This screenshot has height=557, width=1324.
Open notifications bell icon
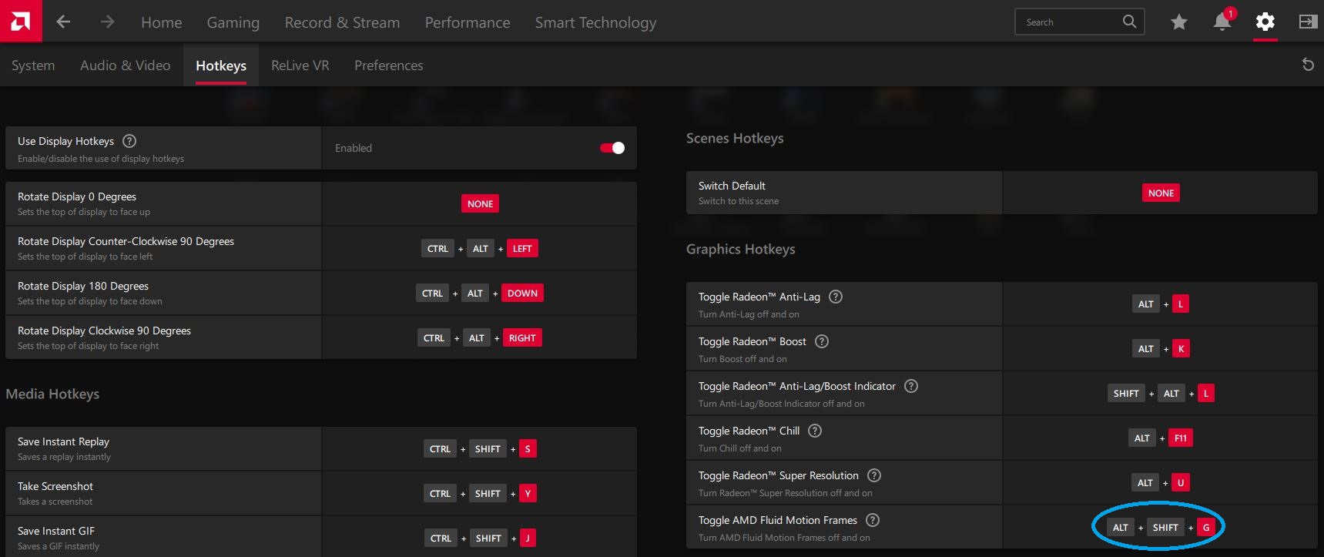pyautogui.click(x=1222, y=21)
